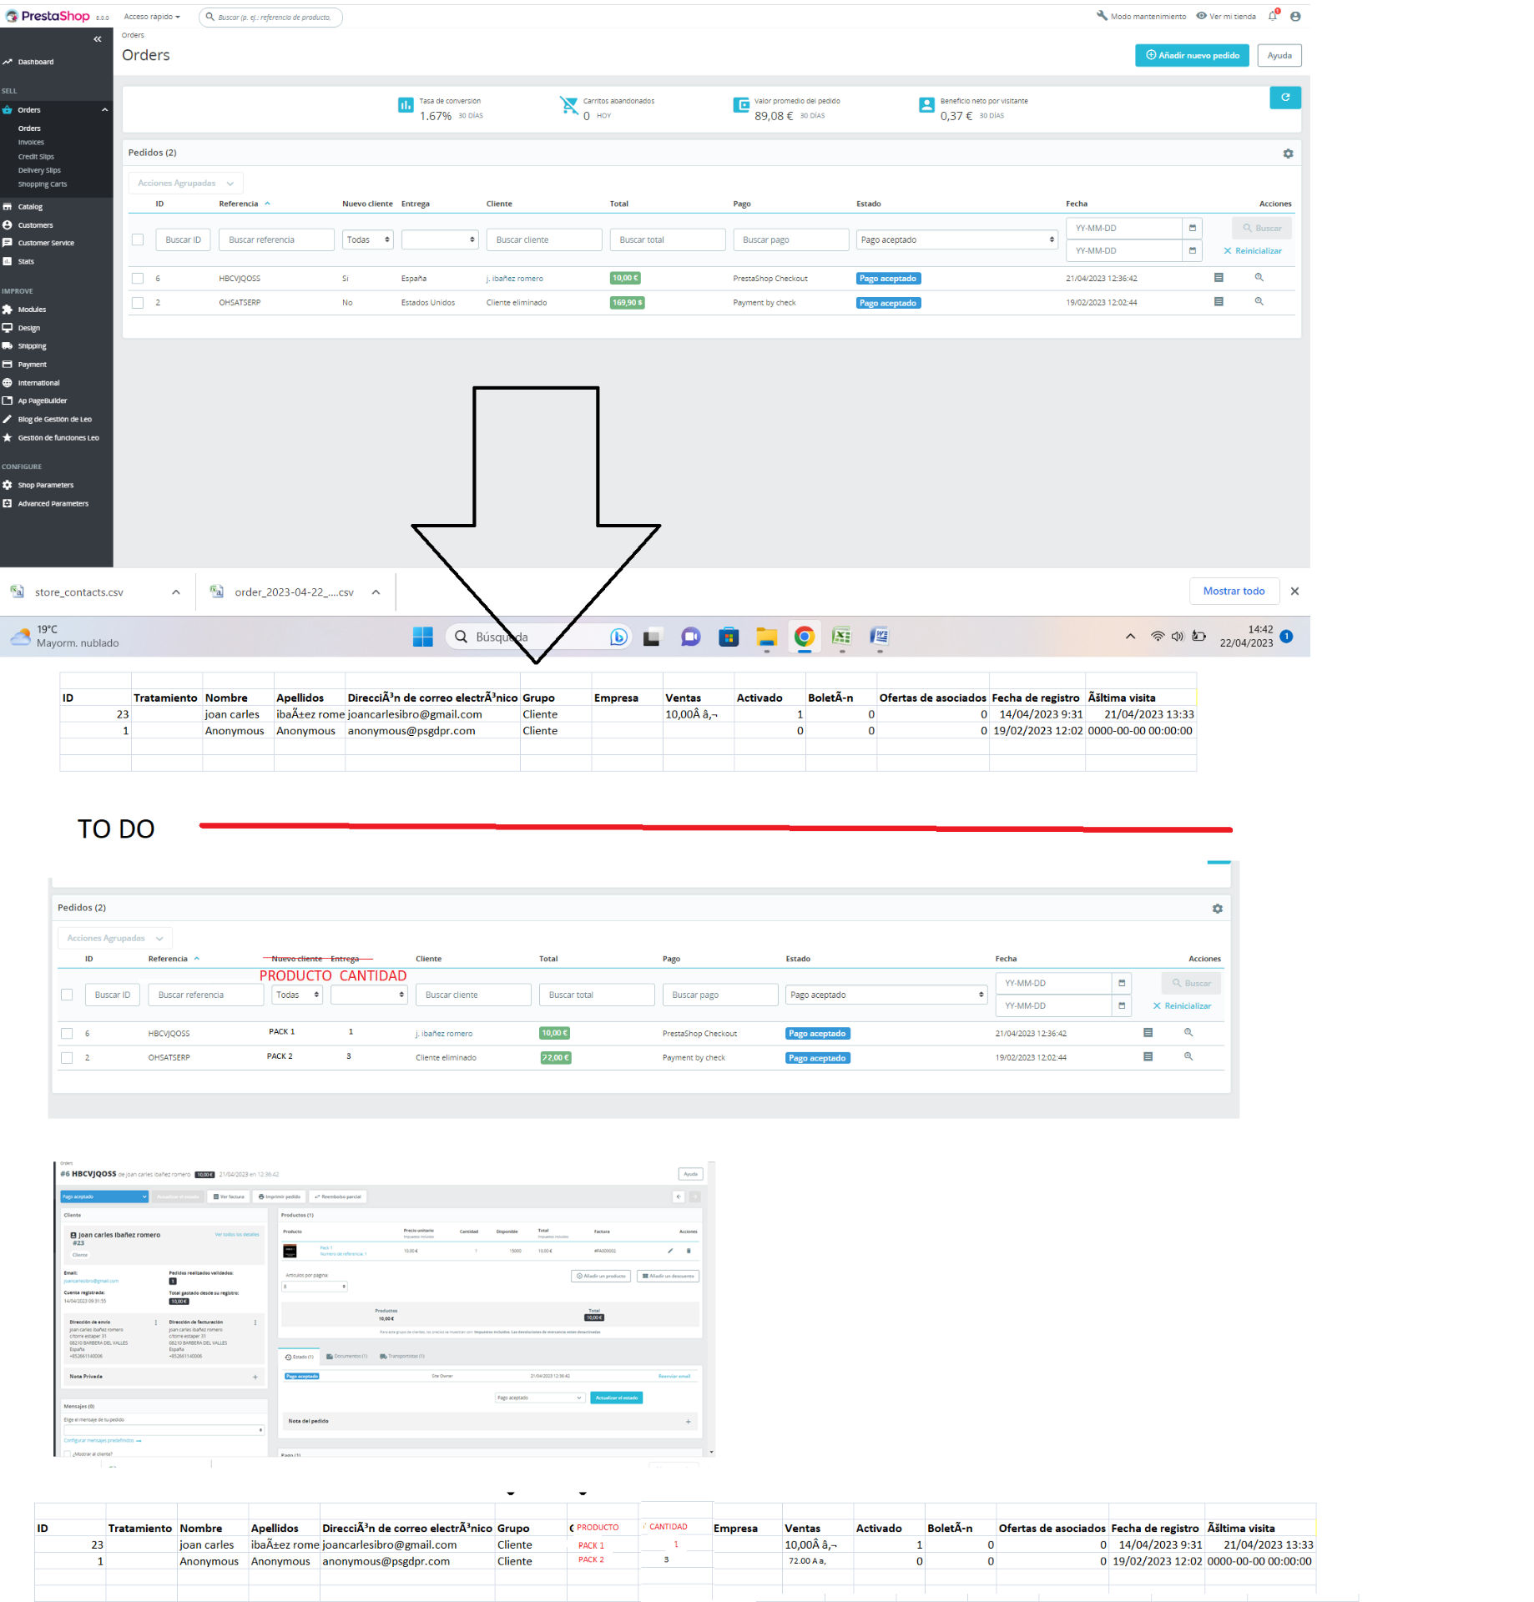The height and width of the screenshot is (1602, 1534).
Task: Click Ver mi tienda eye link
Action: 1226,16
